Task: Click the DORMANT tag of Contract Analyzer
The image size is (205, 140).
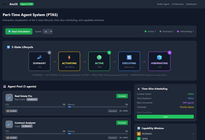Action: point(27,126)
